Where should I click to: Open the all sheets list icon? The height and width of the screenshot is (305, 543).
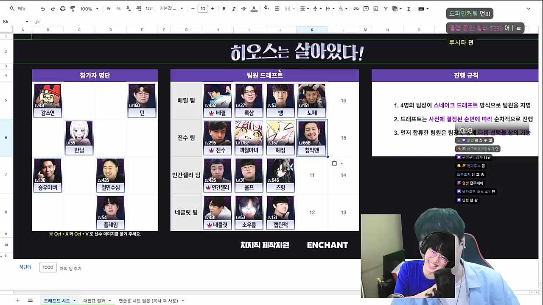[x=30, y=300]
